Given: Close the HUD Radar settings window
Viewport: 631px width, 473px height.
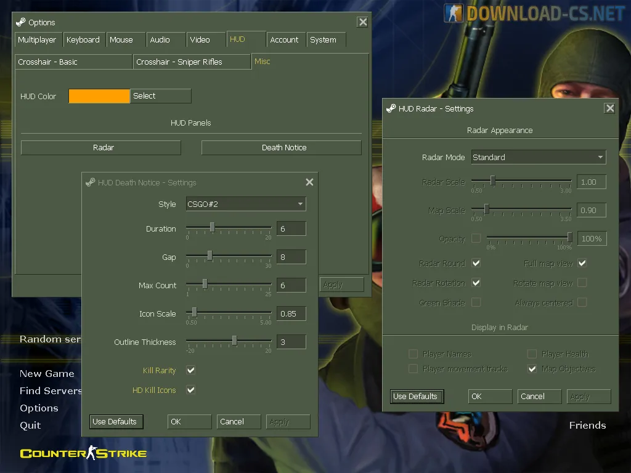Looking at the screenshot, I should (x=609, y=108).
